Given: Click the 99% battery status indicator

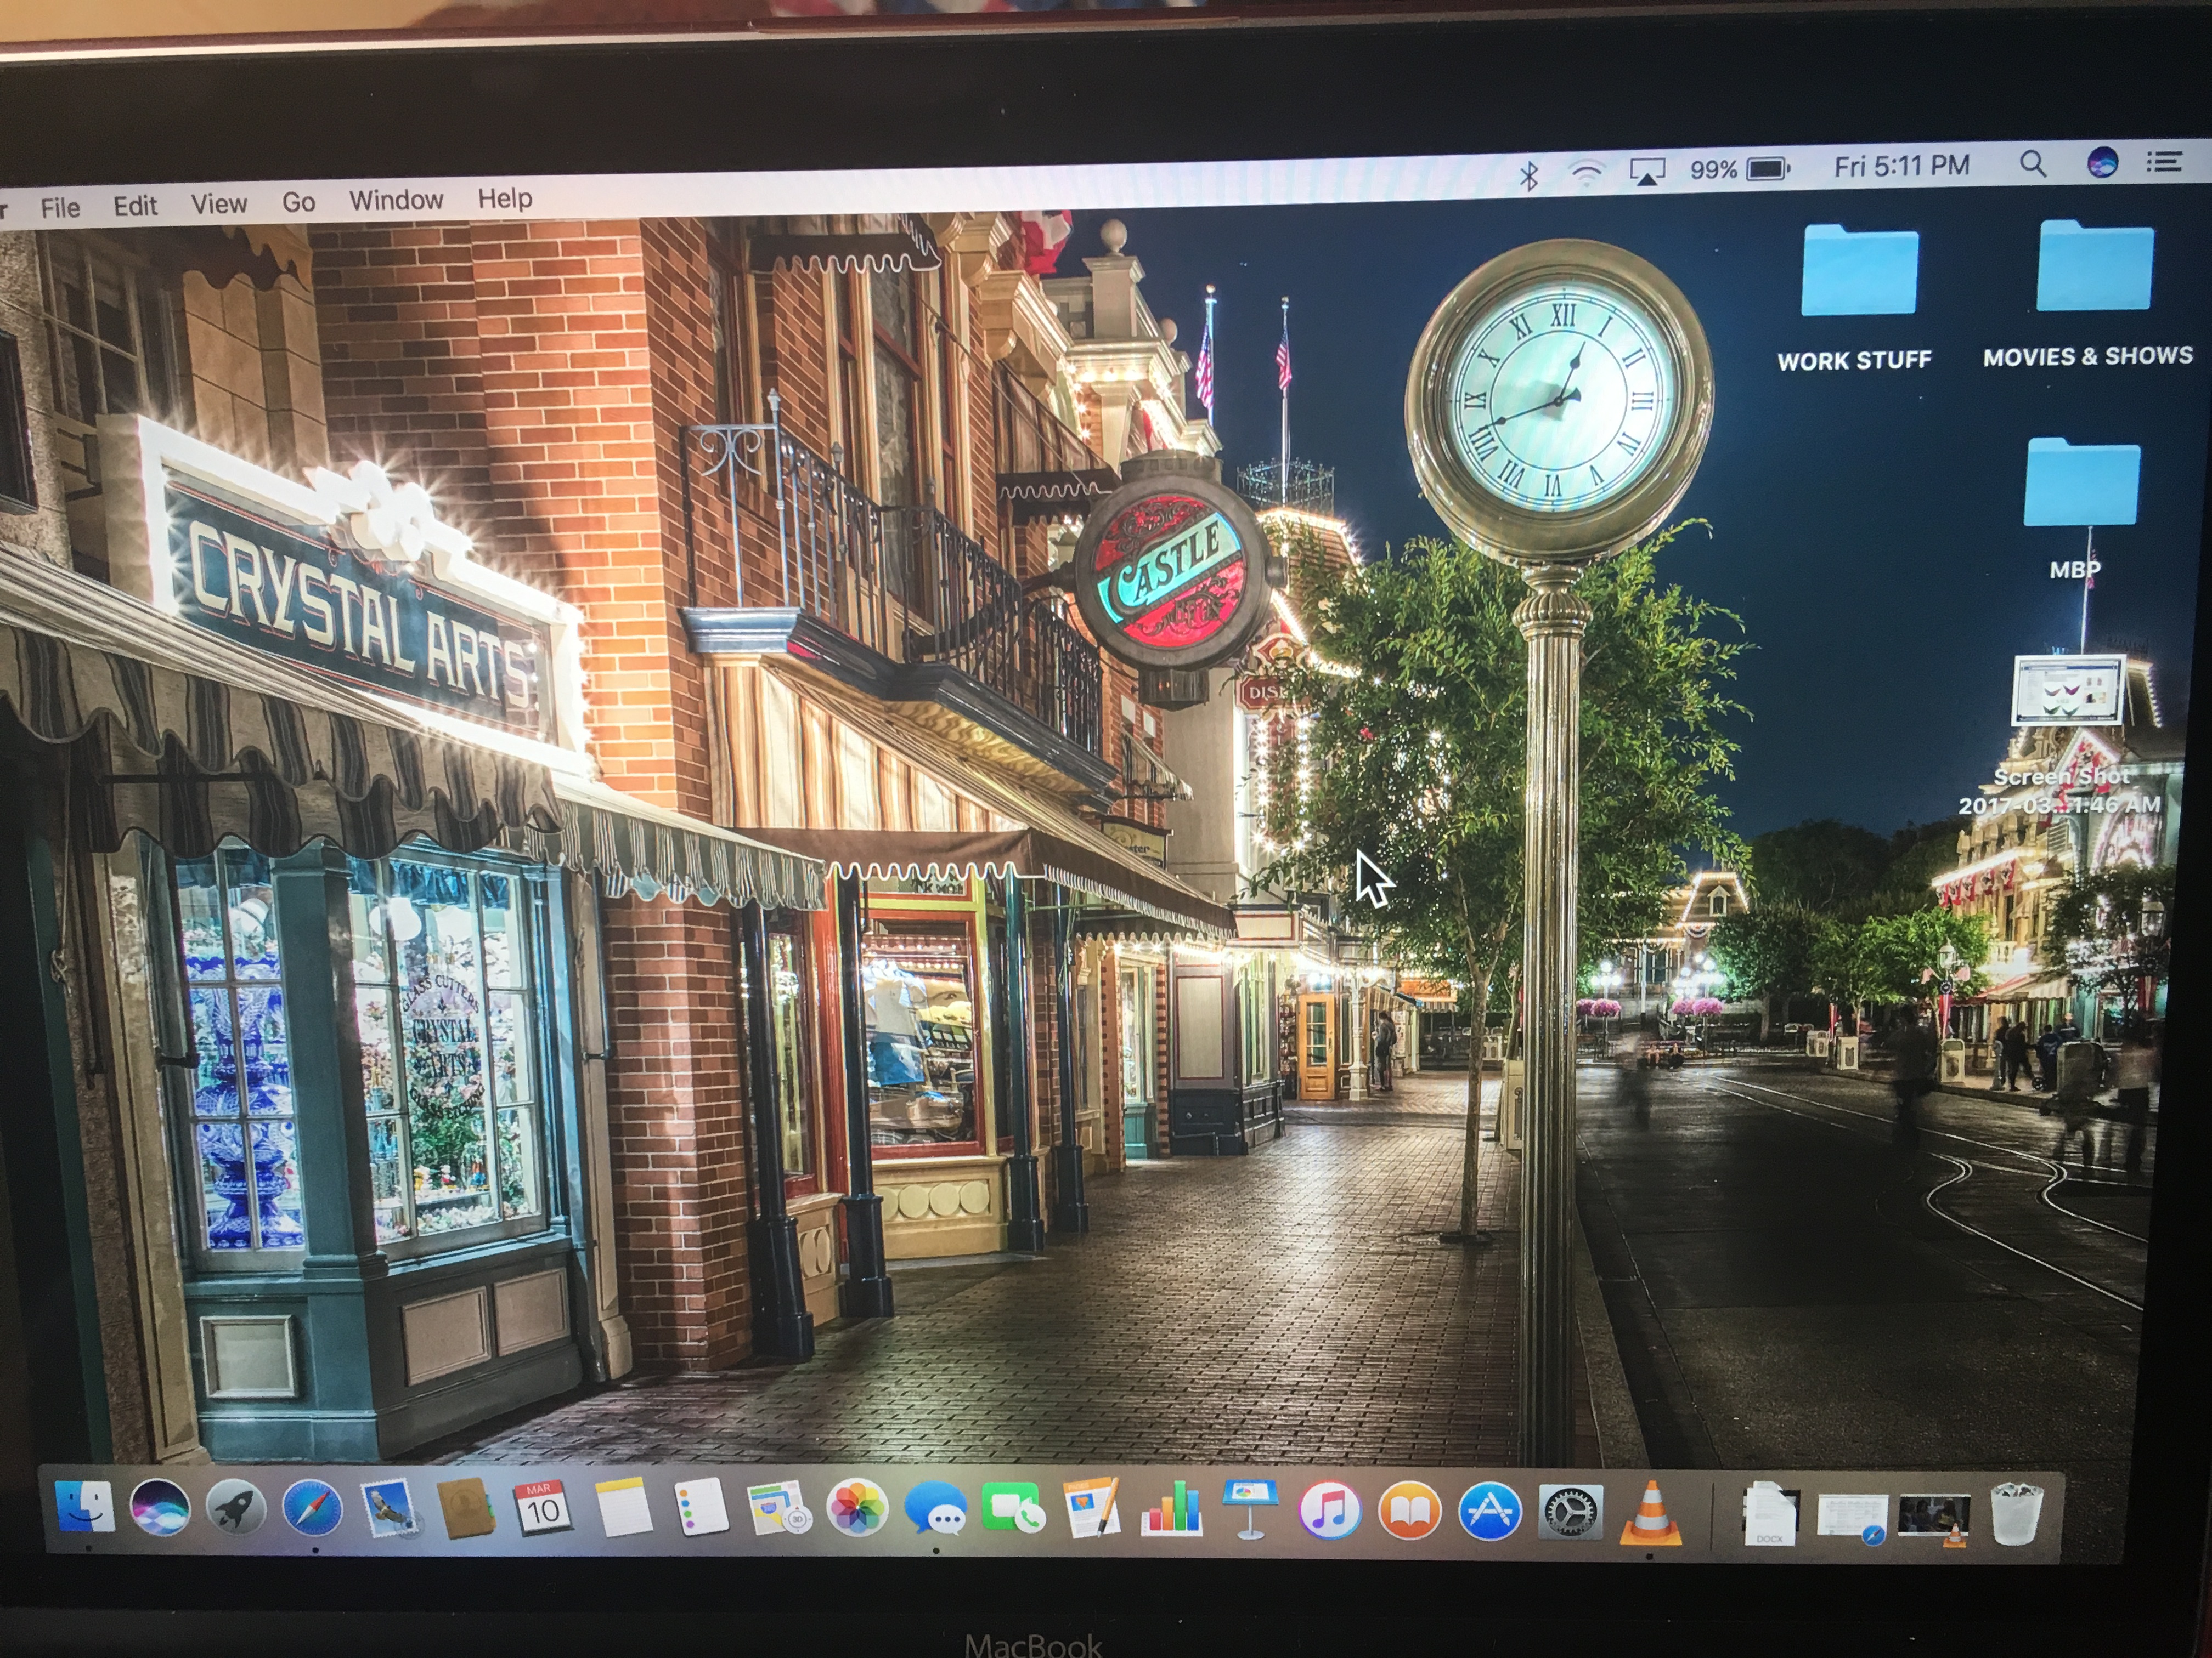Looking at the screenshot, I should 1739,169.
